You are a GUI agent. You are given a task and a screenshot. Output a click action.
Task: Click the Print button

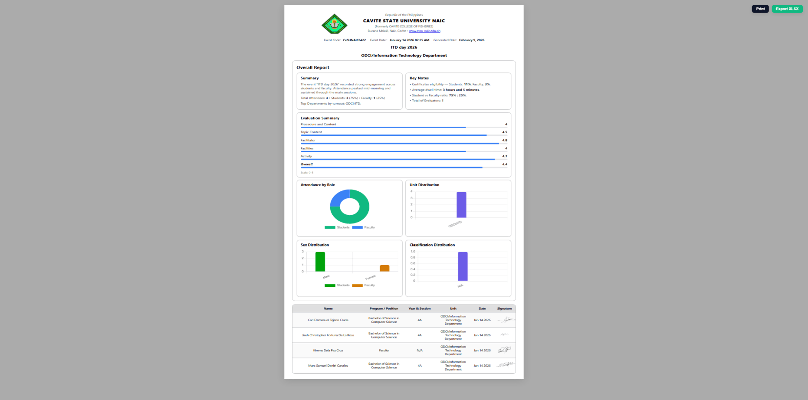(x=760, y=9)
